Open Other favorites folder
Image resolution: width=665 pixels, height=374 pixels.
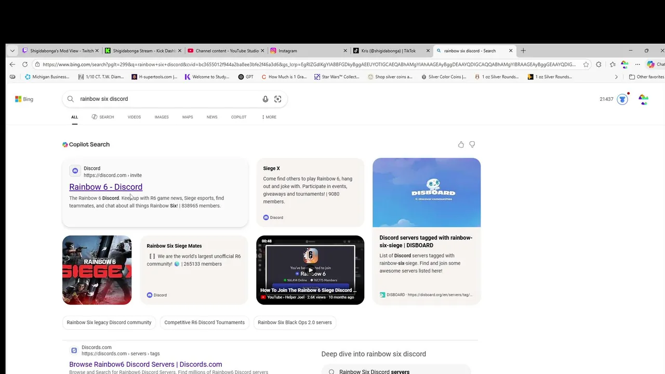(646, 77)
